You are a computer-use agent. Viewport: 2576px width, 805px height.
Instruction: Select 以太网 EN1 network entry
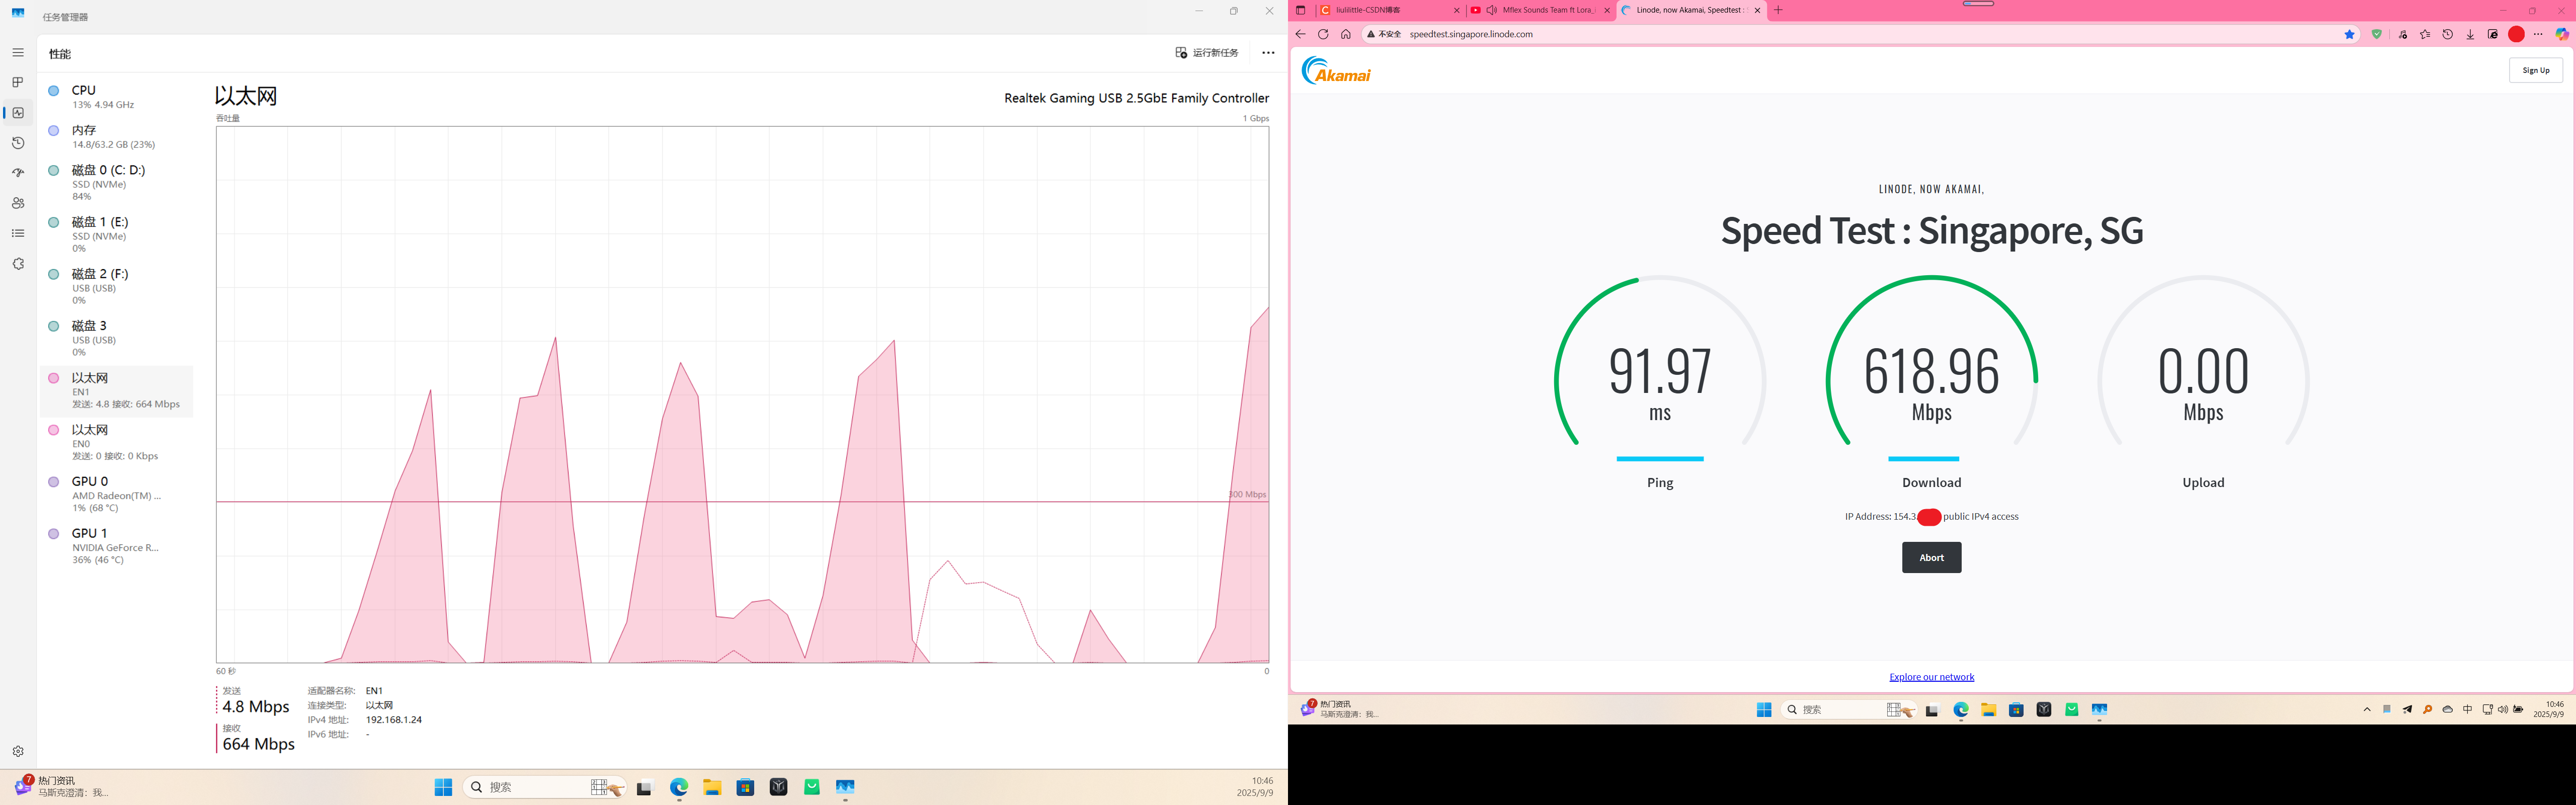point(116,391)
